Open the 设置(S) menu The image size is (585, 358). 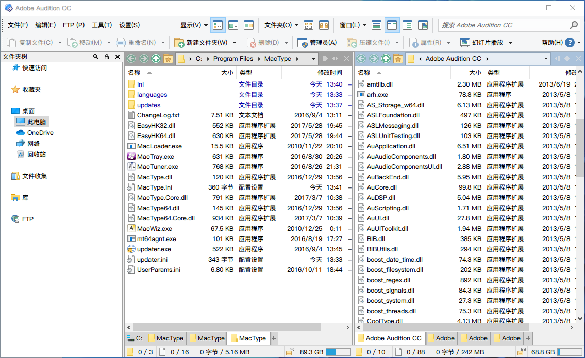pos(129,25)
